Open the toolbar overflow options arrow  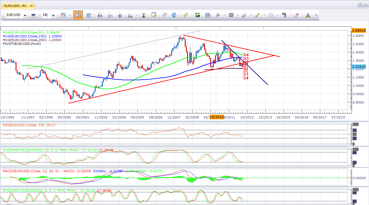(316, 15)
